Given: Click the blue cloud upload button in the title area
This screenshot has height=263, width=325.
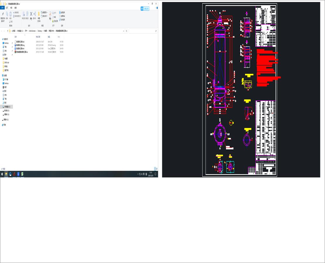Looking at the screenshot, I should click(145, 9).
